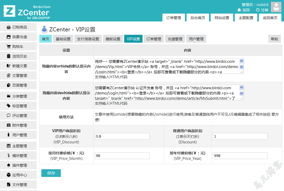Open 我要充值 in the sidebar

click(18, 37)
